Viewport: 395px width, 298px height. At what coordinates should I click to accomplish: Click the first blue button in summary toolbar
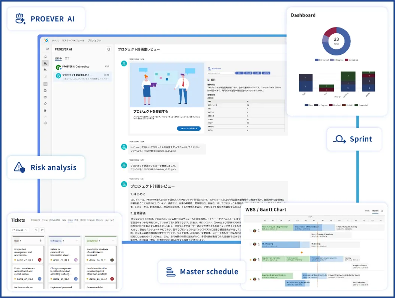tap(239, 73)
